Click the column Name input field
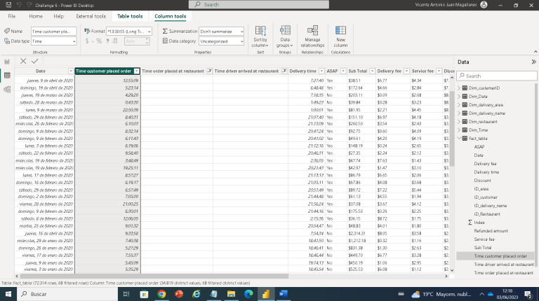This screenshot has height=301, width=539. click(53, 31)
